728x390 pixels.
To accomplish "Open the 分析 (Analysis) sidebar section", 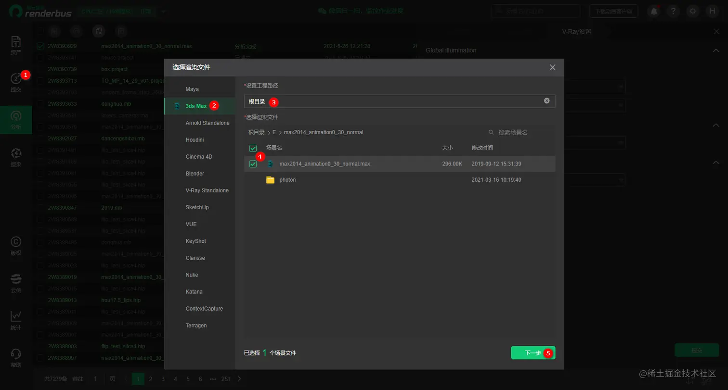I will click(x=16, y=120).
